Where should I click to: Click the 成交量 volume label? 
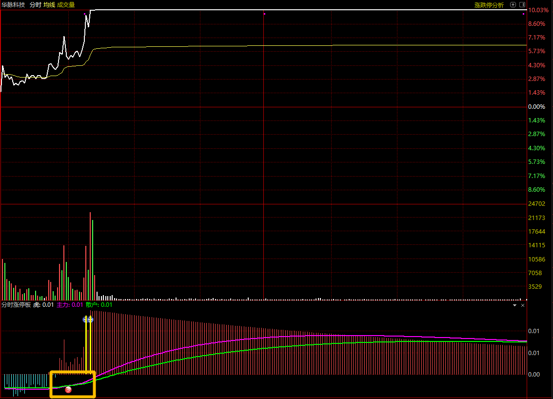click(66, 5)
